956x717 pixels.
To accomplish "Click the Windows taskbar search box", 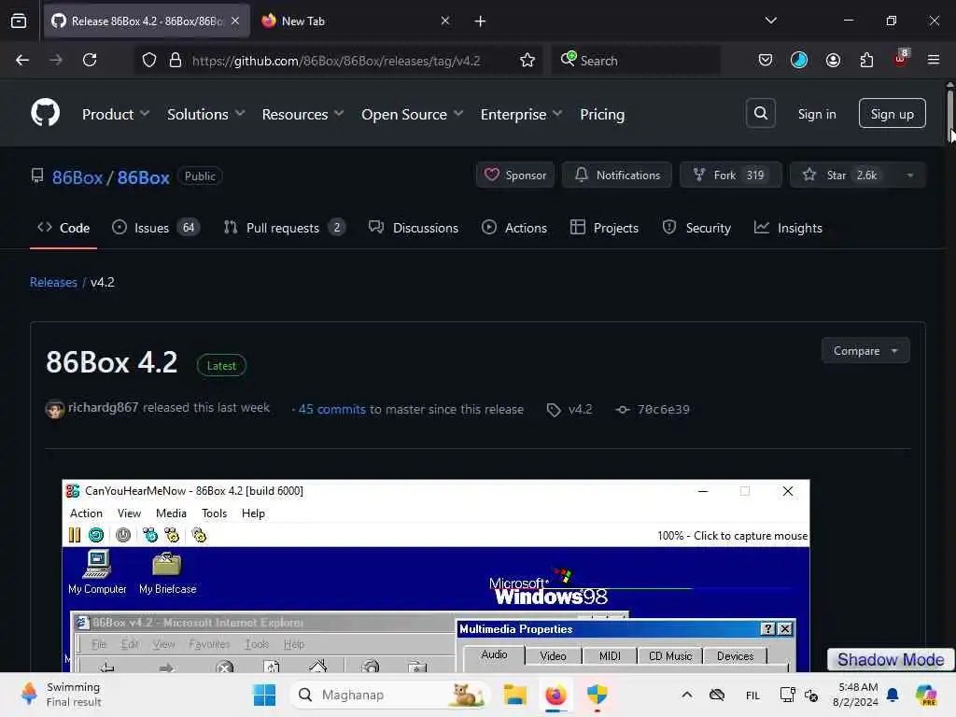I will click(389, 695).
